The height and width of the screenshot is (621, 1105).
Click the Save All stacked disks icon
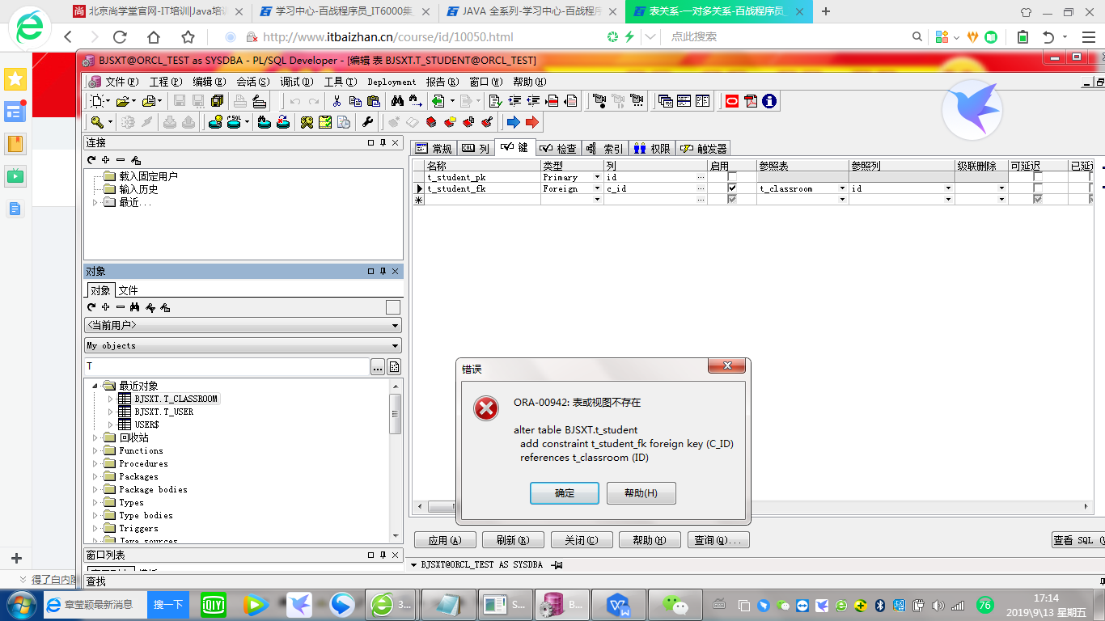click(x=217, y=101)
